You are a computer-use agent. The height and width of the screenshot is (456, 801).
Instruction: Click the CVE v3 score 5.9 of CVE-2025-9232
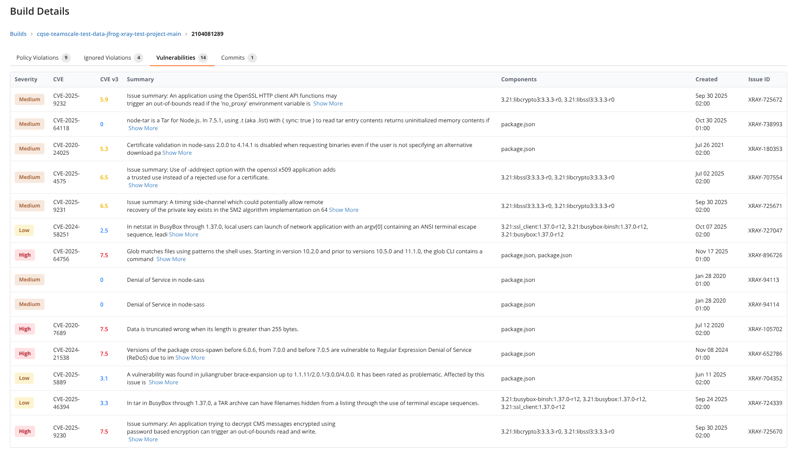click(x=104, y=99)
